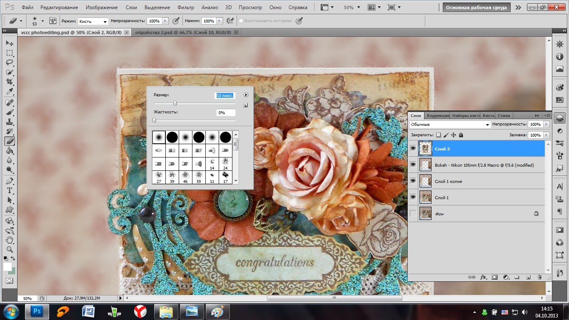Click the Жесткость slider handle
The width and height of the screenshot is (569, 320).
(x=154, y=120)
